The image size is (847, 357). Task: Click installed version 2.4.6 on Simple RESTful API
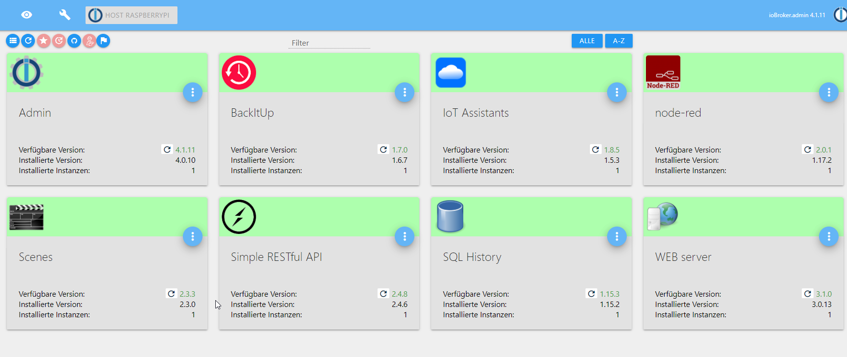[x=400, y=304]
